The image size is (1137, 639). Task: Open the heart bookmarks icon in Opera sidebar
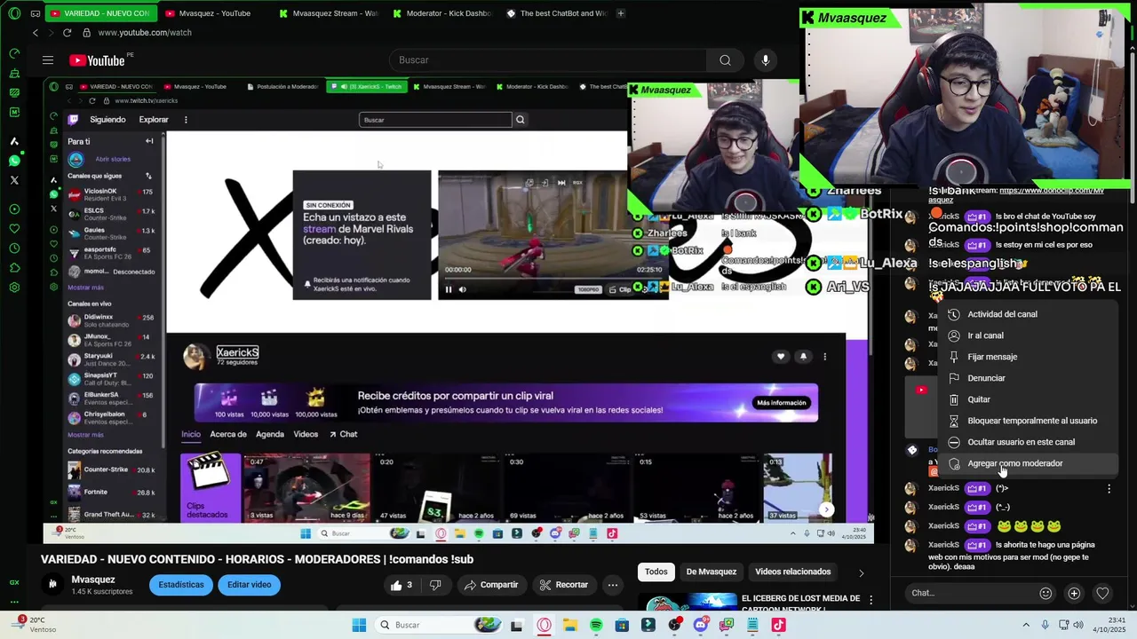(14, 229)
